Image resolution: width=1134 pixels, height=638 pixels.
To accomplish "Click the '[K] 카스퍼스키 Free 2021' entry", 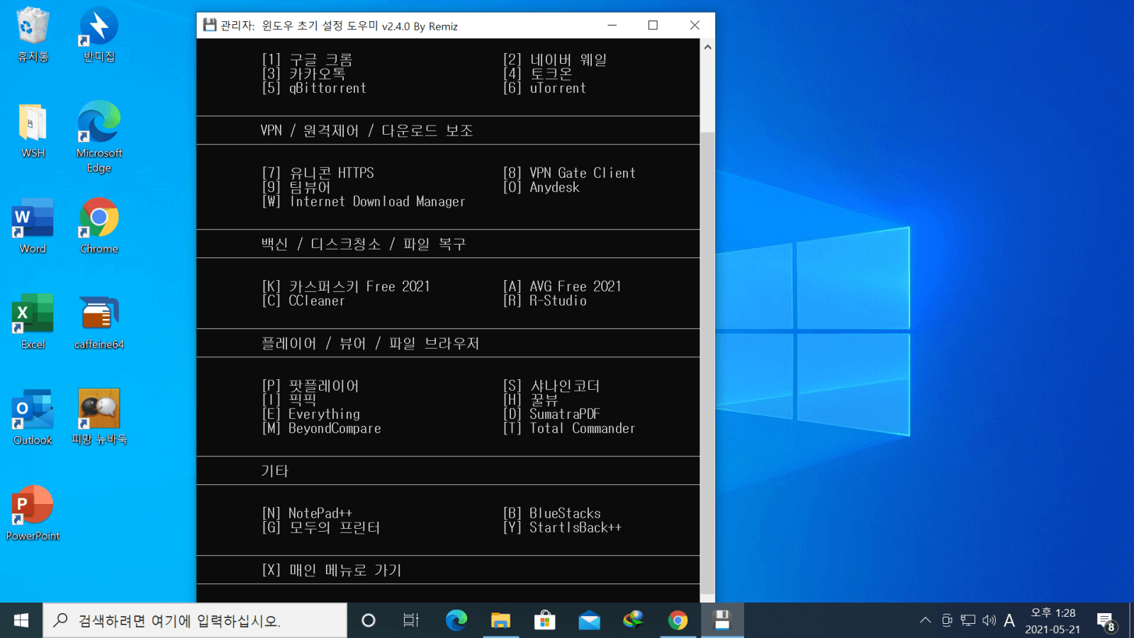I will pos(346,286).
